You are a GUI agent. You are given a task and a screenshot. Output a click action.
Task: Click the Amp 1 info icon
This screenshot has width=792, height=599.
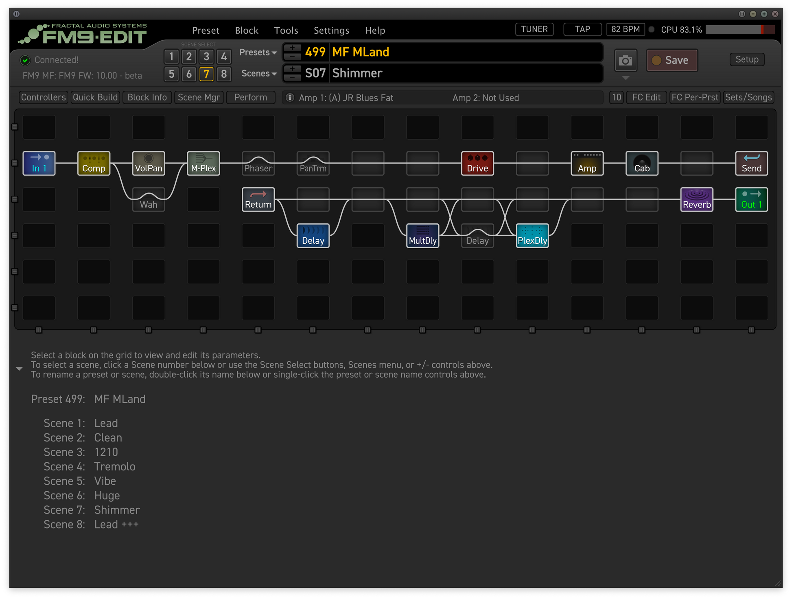click(290, 98)
